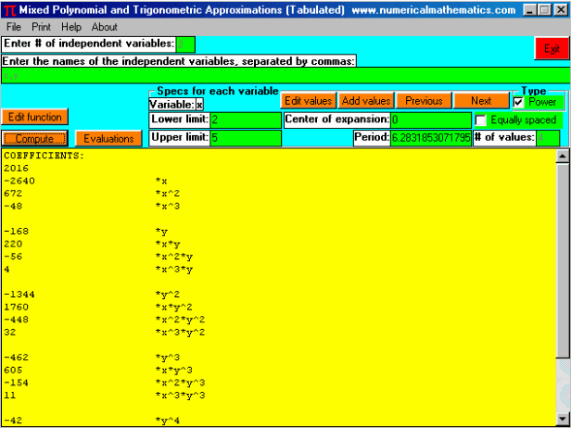Viewport: 571px width, 428px height.
Task: Click the scrollbar down arrow in coefficients panel
Action: coord(562,419)
